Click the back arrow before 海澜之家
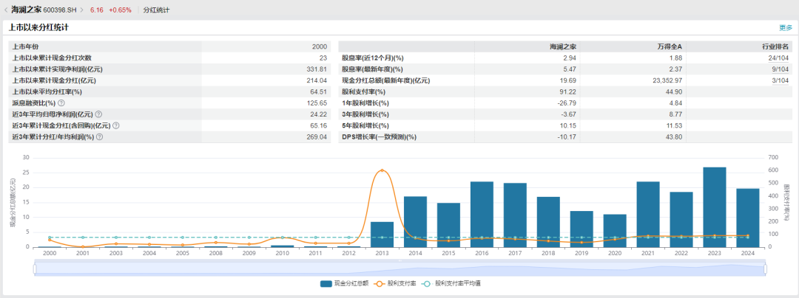 [x=6, y=10]
